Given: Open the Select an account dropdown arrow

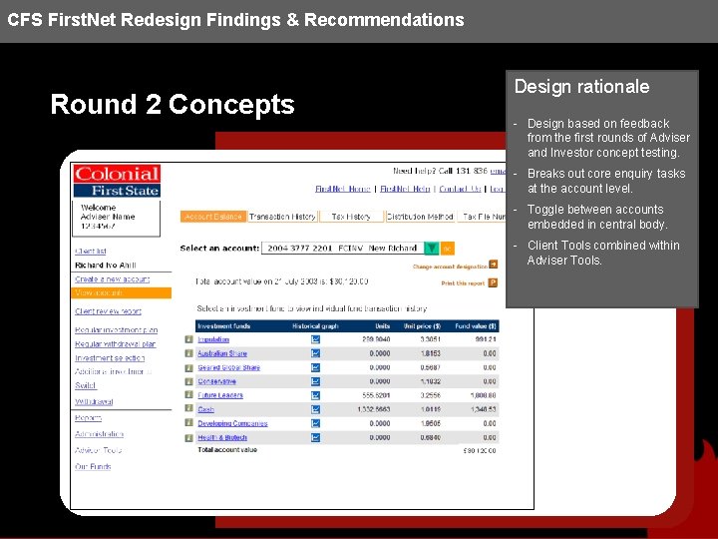Looking at the screenshot, I should point(432,248).
